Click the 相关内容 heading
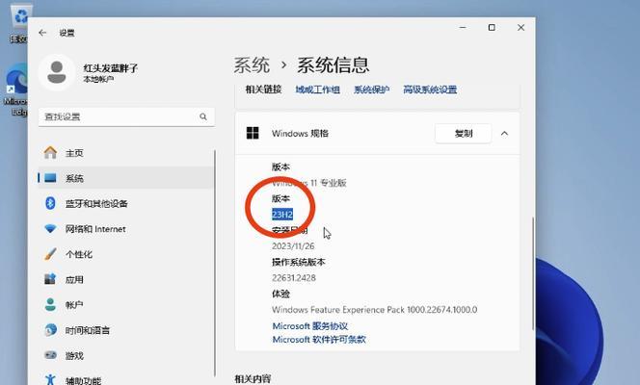Viewport: 640px width, 385px height. click(x=253, y=379)
